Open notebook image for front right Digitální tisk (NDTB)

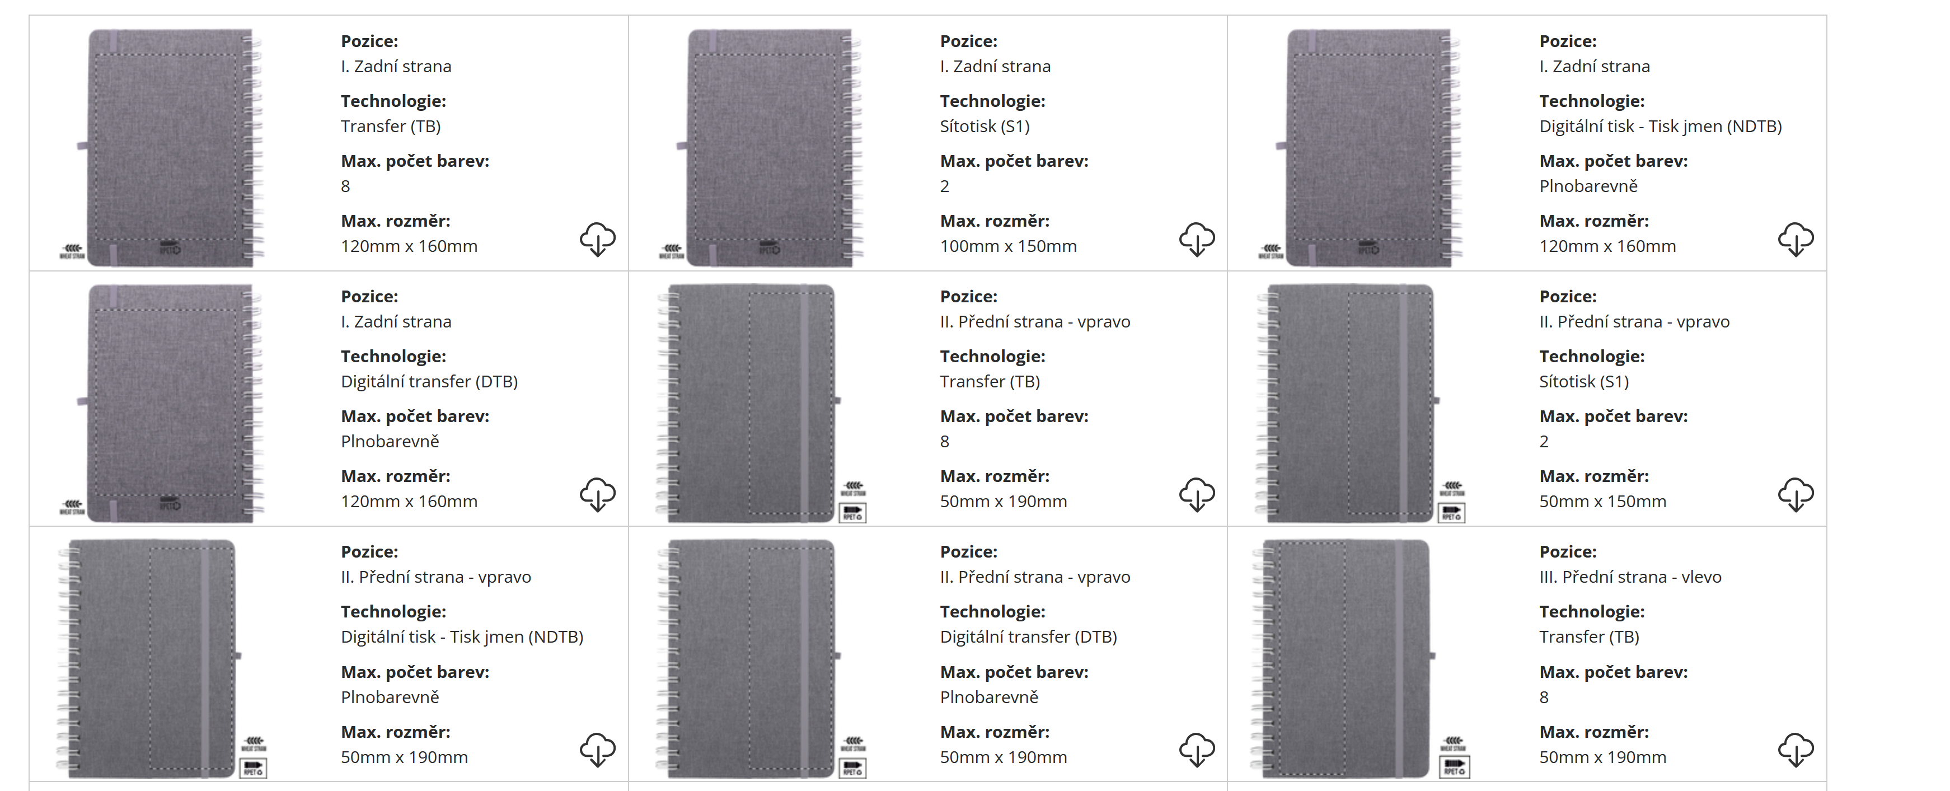pyautogui.click(x=162, y=658)
